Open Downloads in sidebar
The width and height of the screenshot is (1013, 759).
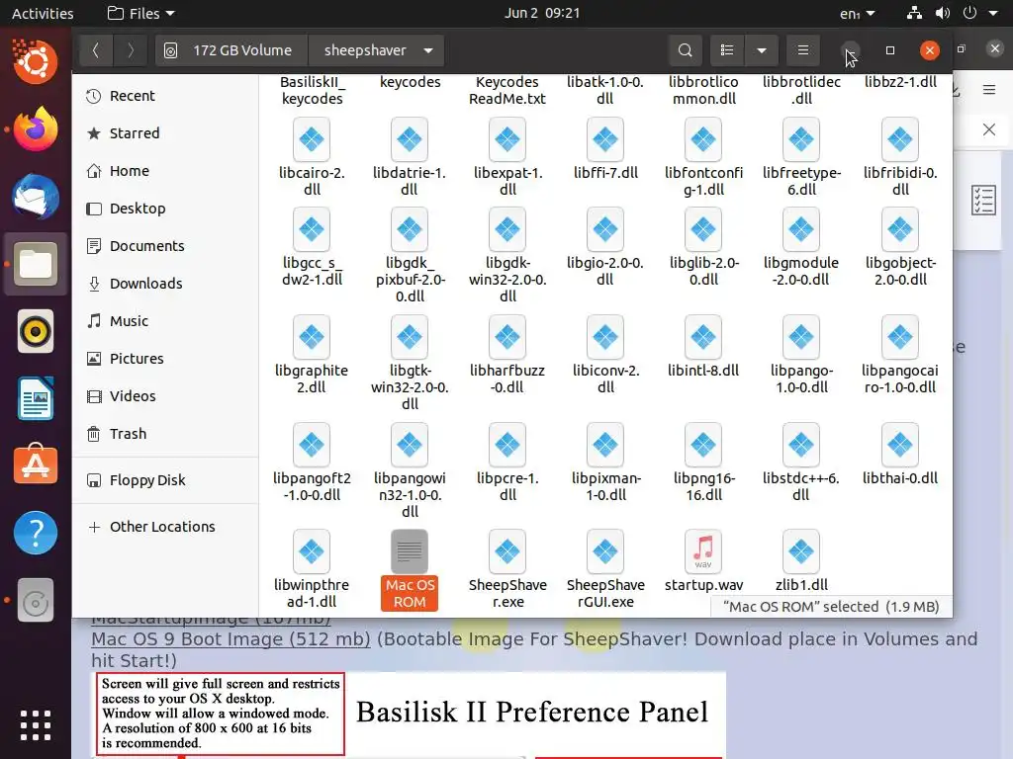165,284
